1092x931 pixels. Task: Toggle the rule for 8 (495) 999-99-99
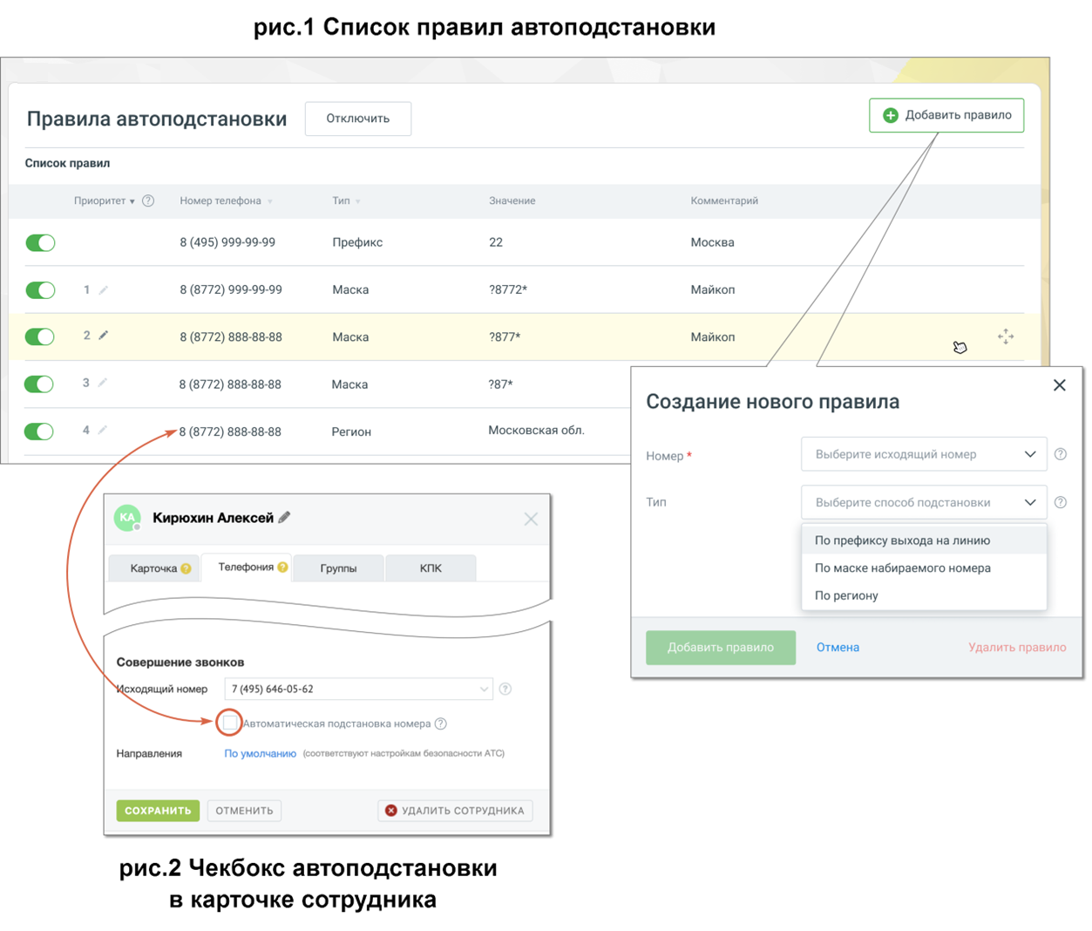[40, 242]
